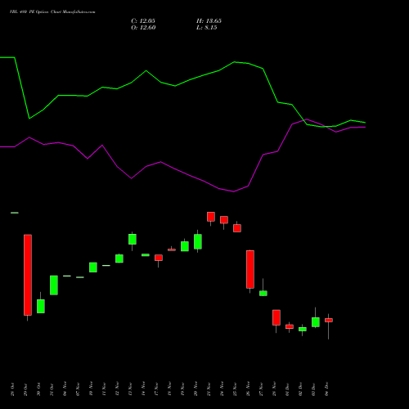Click the large red candle for 26 Nov
409x409 pixels.
pos(250,269)
